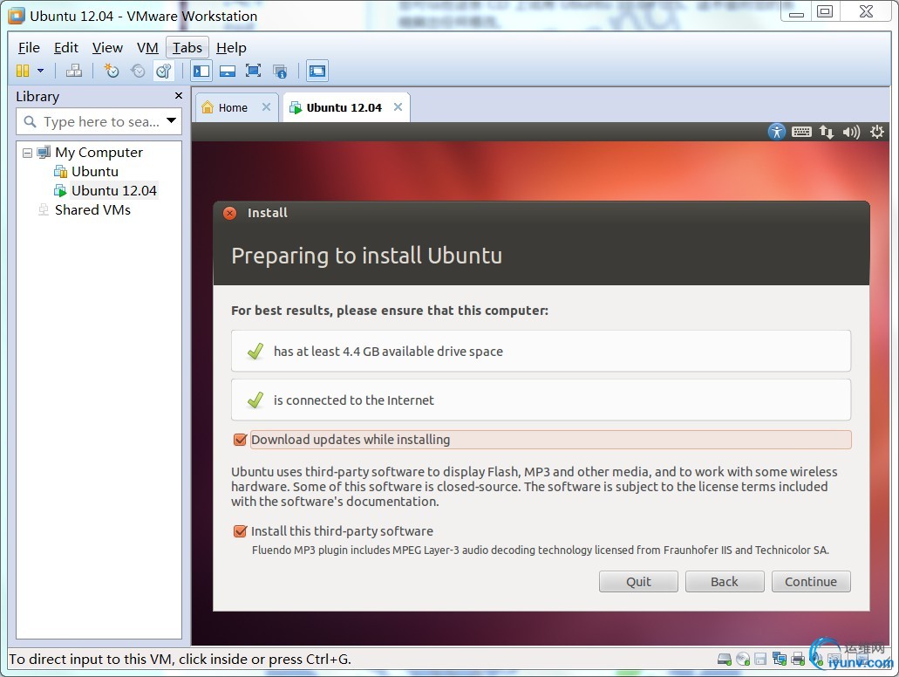Select Shared VMs in the library
This screenshot has width=899, height=677.
pos(92,210)
